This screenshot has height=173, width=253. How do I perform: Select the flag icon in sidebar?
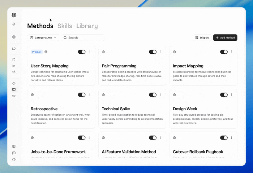(14, 59)
